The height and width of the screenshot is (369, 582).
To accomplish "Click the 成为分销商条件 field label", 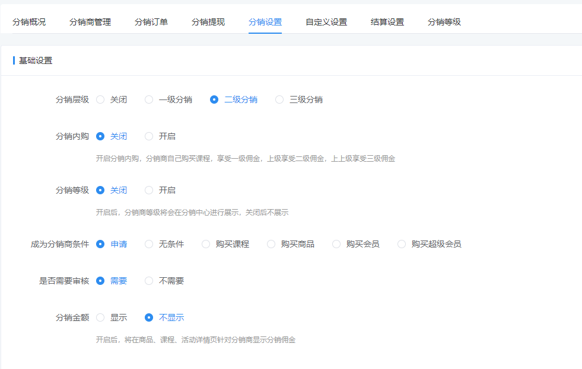I will tap(60, 244).
